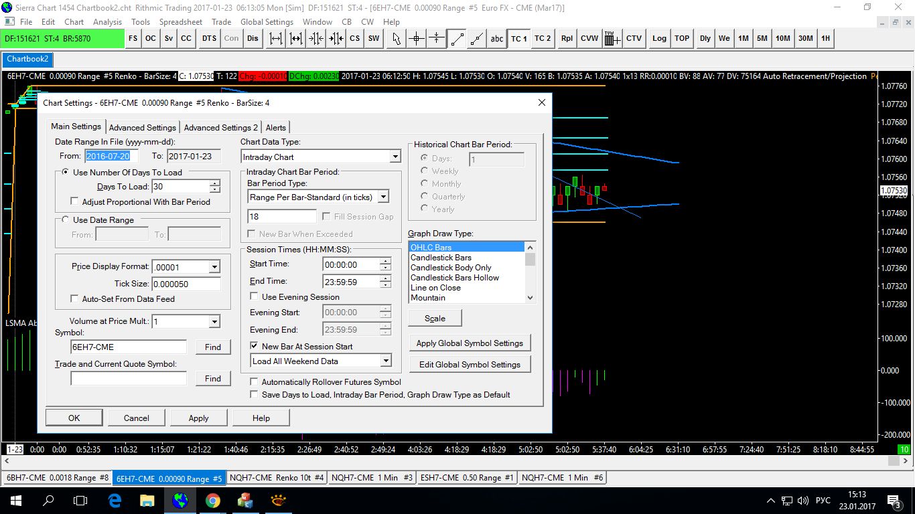Image resolution: width=915 pixels, height=514 pixels.
Task: Select the pointer arrow tool in toolbar
Action: (397, 38)
